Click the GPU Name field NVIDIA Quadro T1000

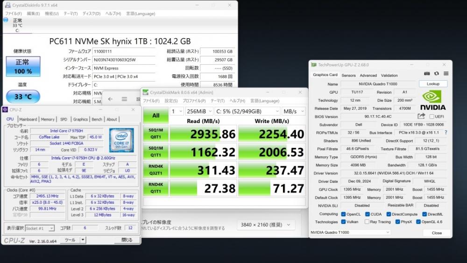click(x=378, y=84)
